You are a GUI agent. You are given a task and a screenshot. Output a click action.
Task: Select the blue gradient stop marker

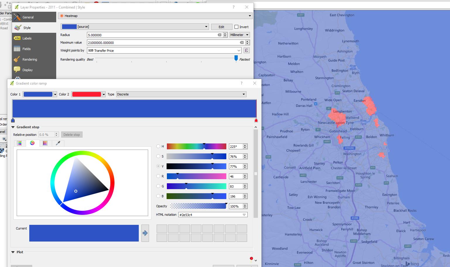[13, 120]
